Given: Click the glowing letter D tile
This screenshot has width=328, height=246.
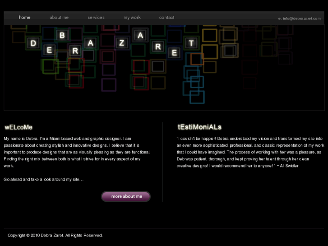Looking at the screenshot, I should (33, 43).
